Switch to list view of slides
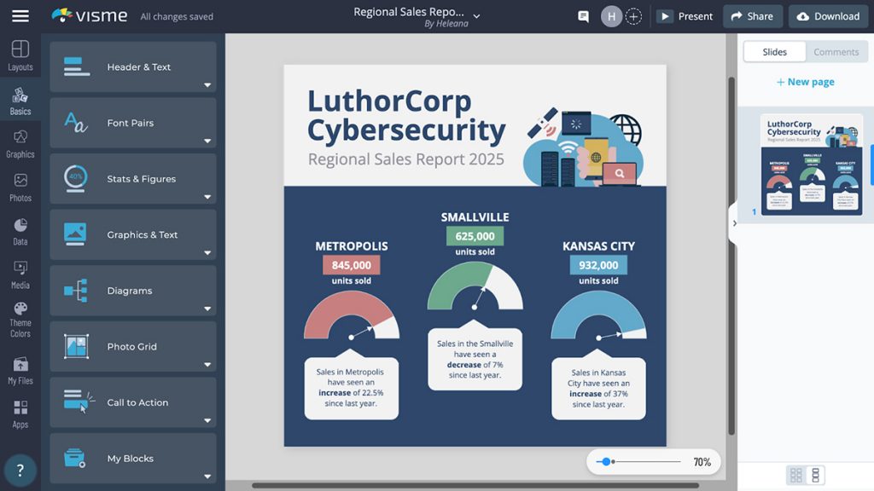874x491 pixels. click(x=815, y=475)
